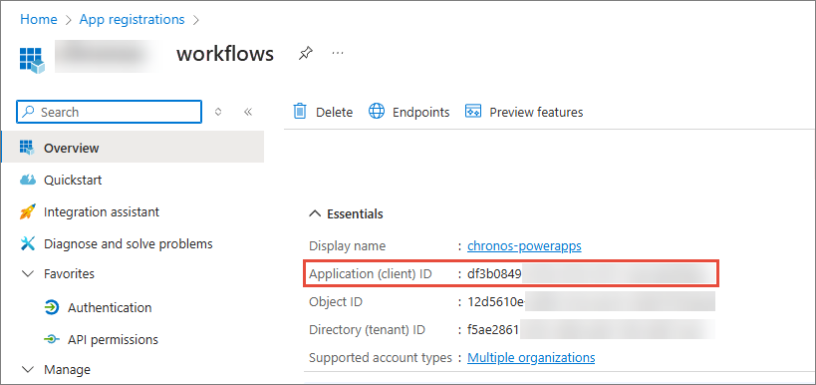Click the Home breadcrumb link
Viewport: 816px width, 385px height.
[x=39, y=20]
